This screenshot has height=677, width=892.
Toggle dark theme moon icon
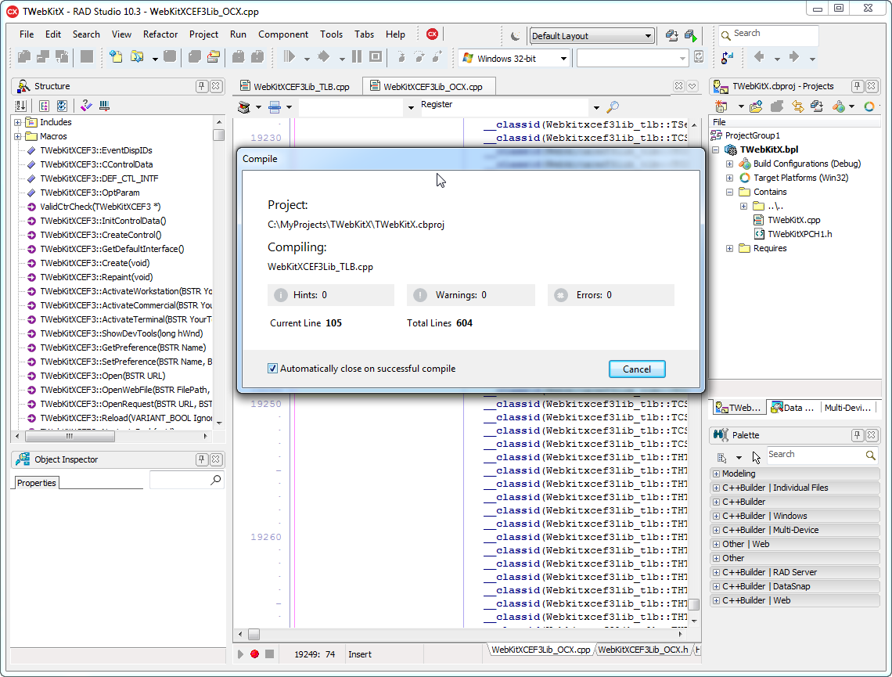click(x=515, y=36)
